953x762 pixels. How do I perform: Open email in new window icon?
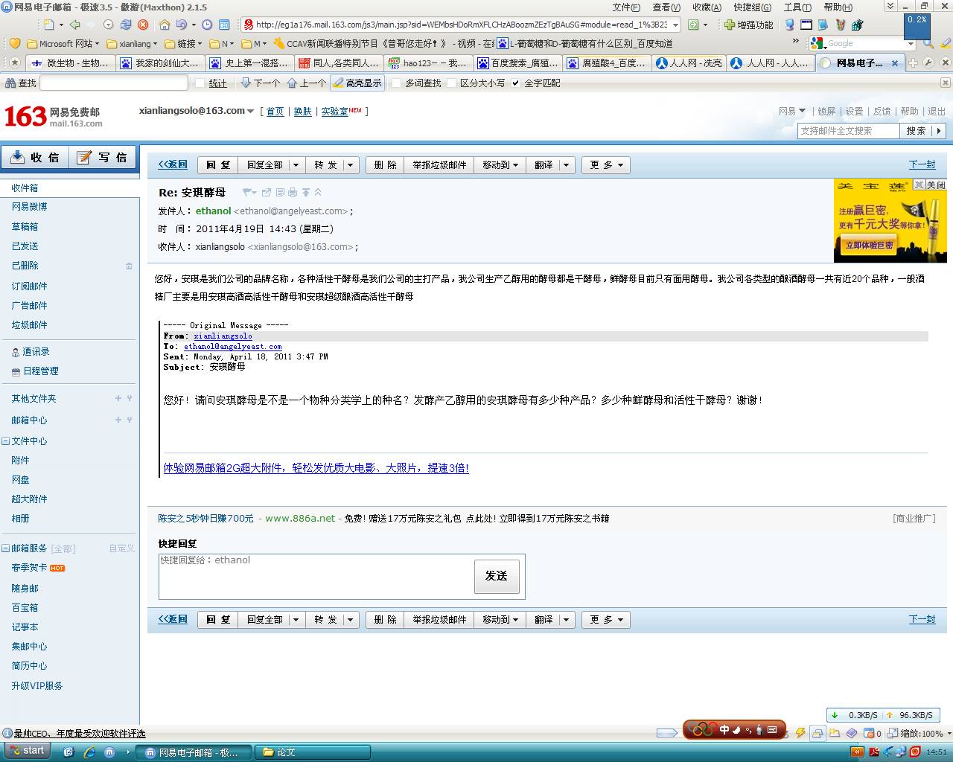[266, 193]
